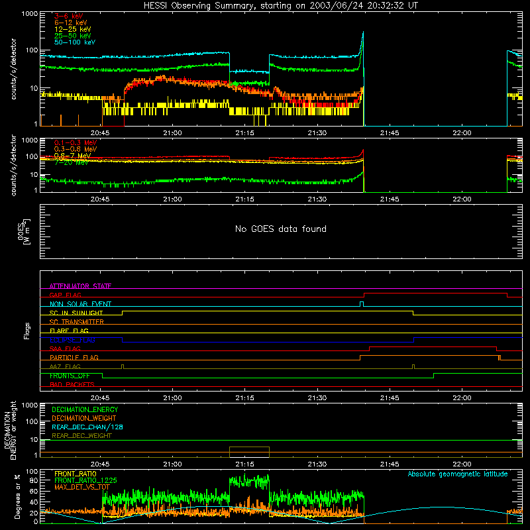This screenshot has height=530, width=530.
Task: Select the PARTICLE_FLAG label
Action: coord(74,357)
